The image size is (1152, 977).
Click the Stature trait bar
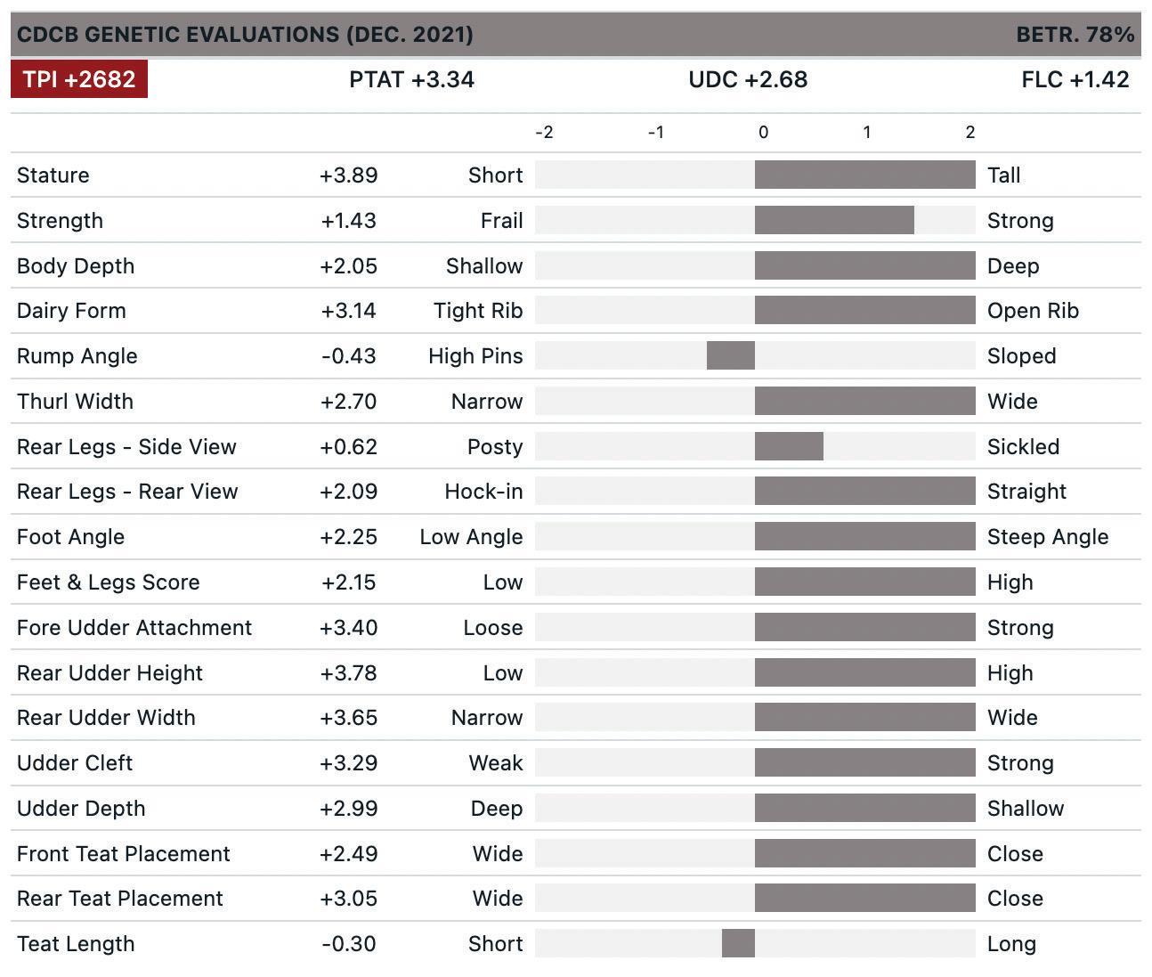[864, 175]
